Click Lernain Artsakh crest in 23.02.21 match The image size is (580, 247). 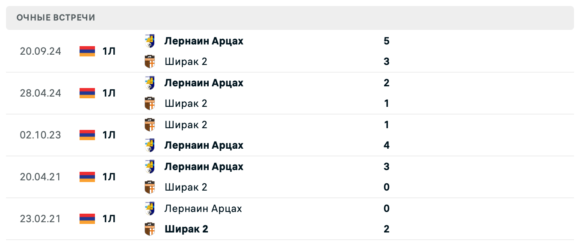pos(150,209)
